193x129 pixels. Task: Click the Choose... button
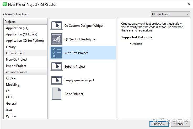tap(159, 124)
